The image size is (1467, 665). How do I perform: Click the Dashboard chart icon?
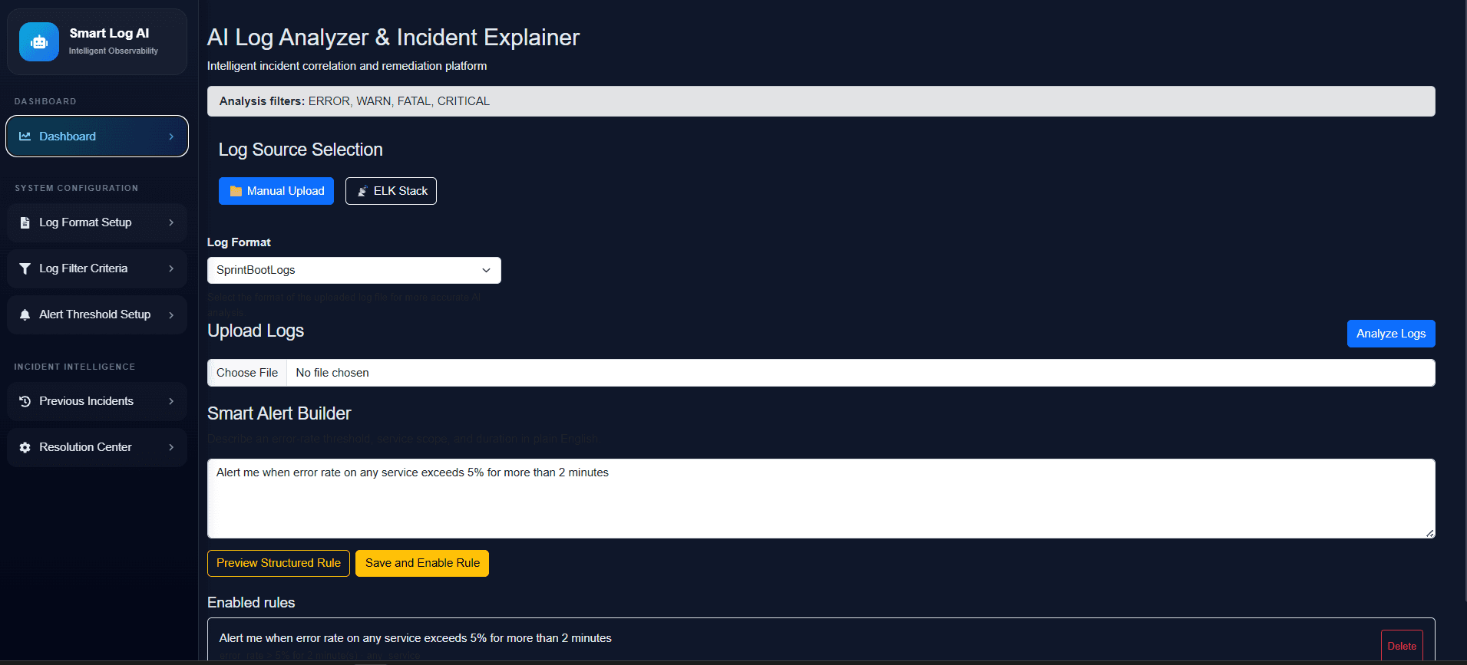click(x=25, y=137)
